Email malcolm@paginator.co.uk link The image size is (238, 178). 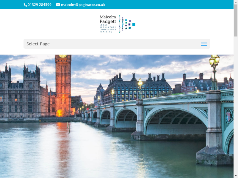click(83, 5)
